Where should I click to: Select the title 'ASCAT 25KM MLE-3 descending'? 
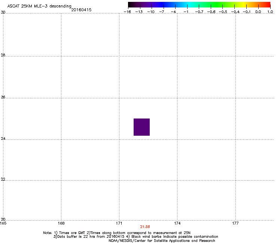pyautogui.click(x=39, y=6)
